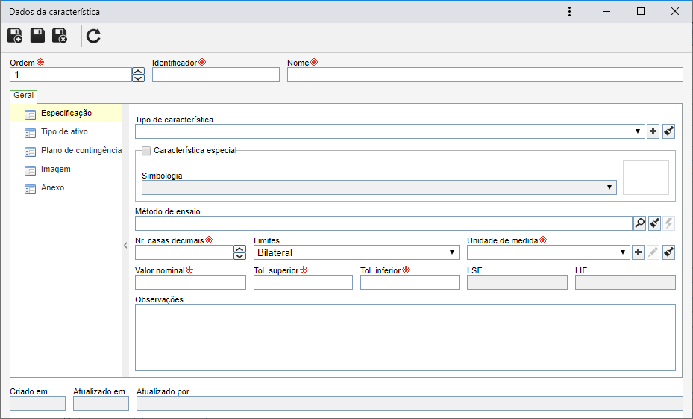Add a new Tipo de característica with plus
The height and width of the screenshot is (419, 693).
653,131
